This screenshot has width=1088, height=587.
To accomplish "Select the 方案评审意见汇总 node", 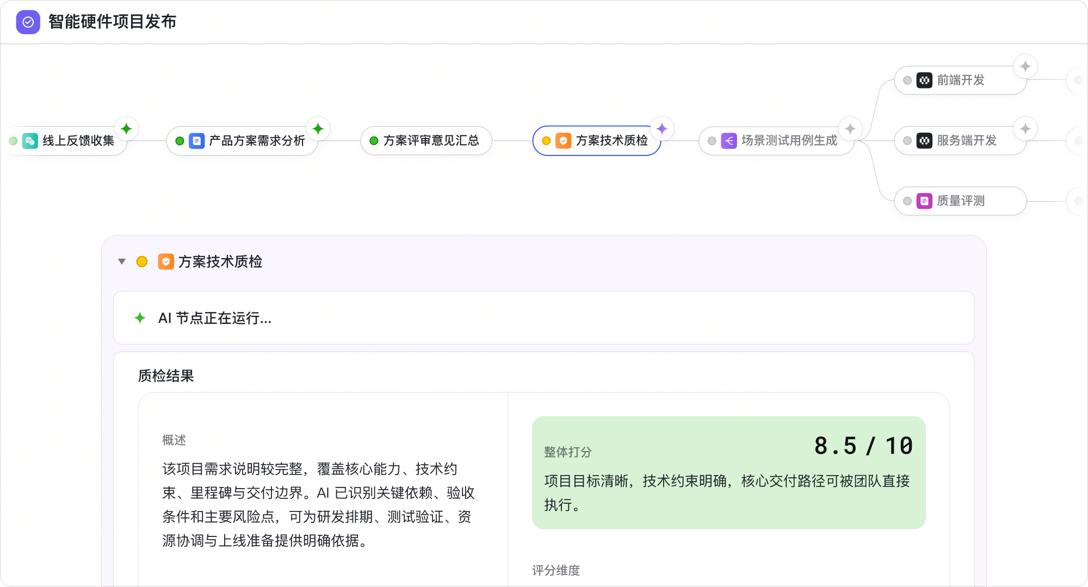I will pyautogui.click(x=426, y=141).
